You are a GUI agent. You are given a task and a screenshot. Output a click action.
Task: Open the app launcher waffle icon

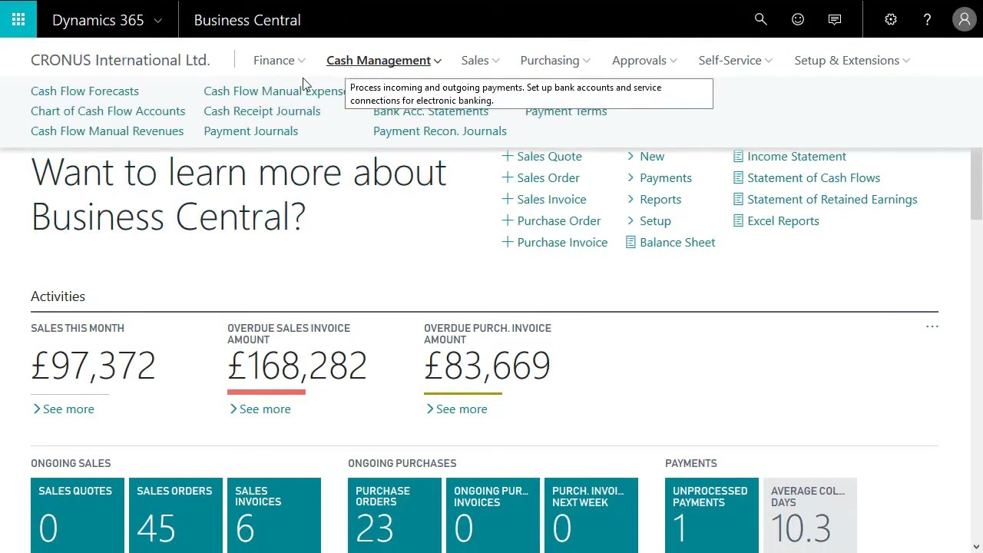click(18, 19)
